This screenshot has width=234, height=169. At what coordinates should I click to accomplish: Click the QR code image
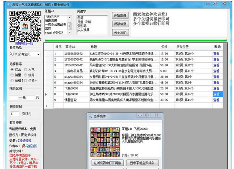click(x=25, y=26)
